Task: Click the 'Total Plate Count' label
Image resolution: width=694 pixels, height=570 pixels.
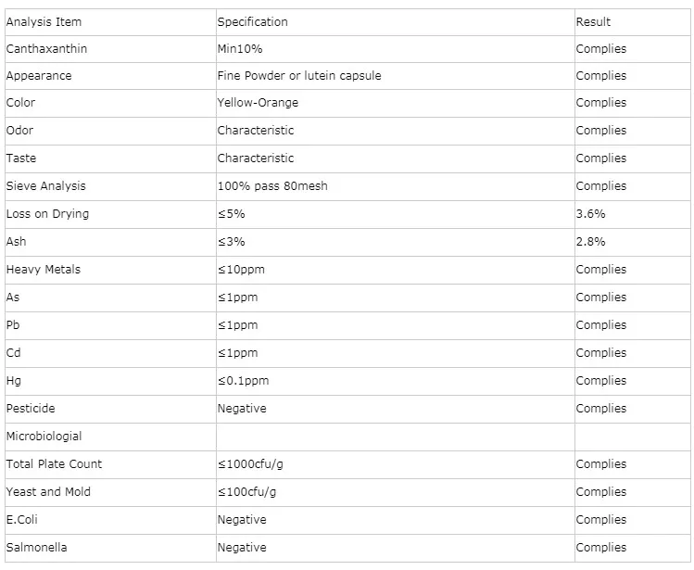Action: pyautogui.click(x=54, y=464)
